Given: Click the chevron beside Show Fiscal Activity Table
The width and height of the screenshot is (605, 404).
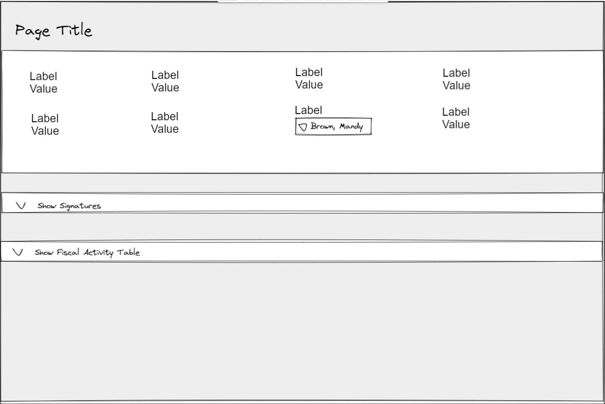Looking at the screenshot, I should 18,252.
